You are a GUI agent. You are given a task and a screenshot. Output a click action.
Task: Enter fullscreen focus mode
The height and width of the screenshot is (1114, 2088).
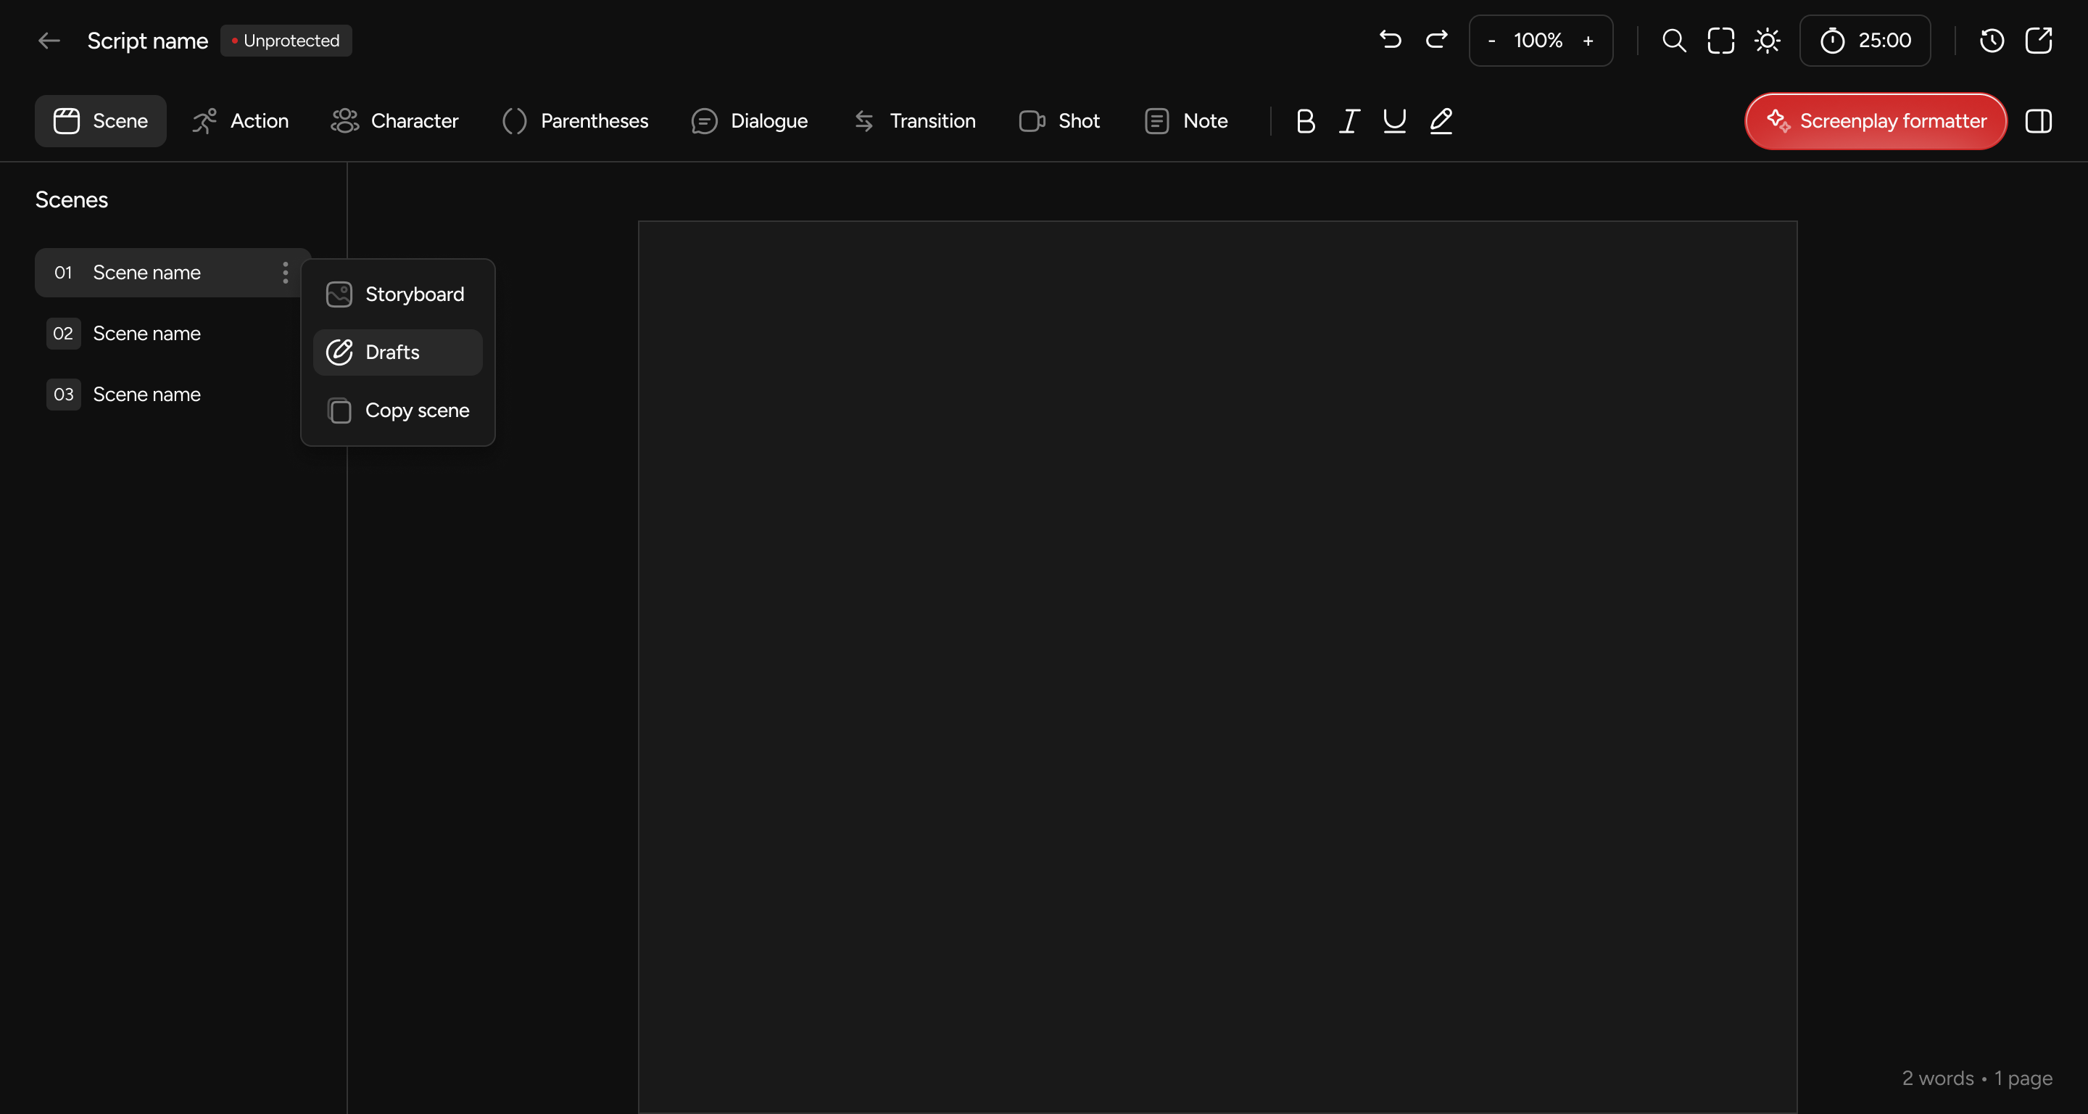click(x=1721, y=41)
